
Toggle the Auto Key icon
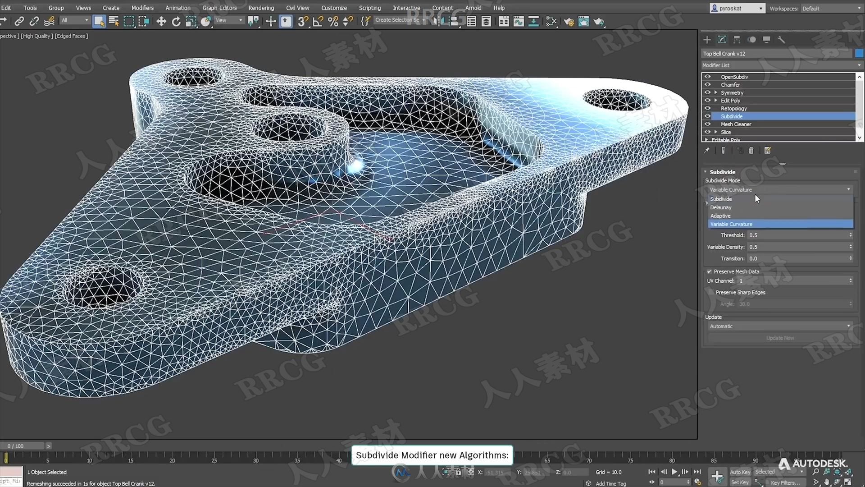740,472
